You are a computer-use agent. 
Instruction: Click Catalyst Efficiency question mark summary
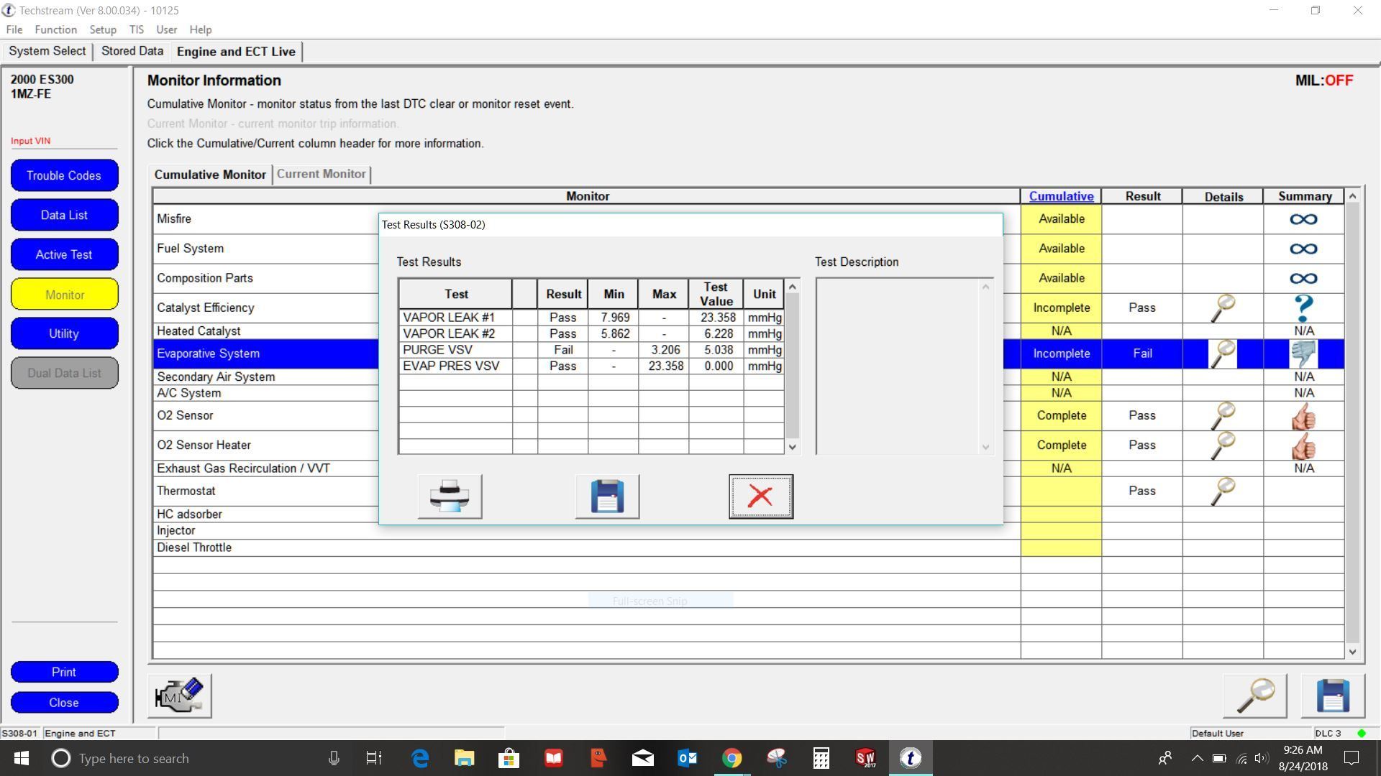[1303, 308]
